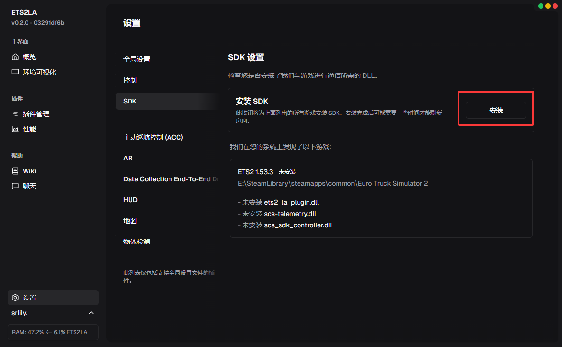Select 全局设置 settings tab
This screenshot has width=562, height=347.
pos(137,59)
